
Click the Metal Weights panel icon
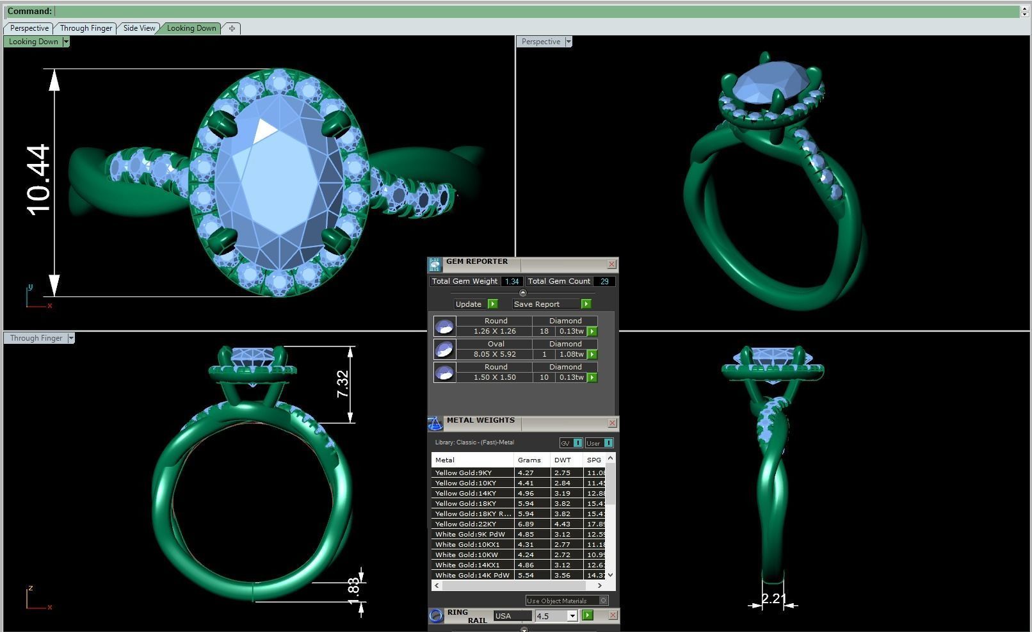435,423
